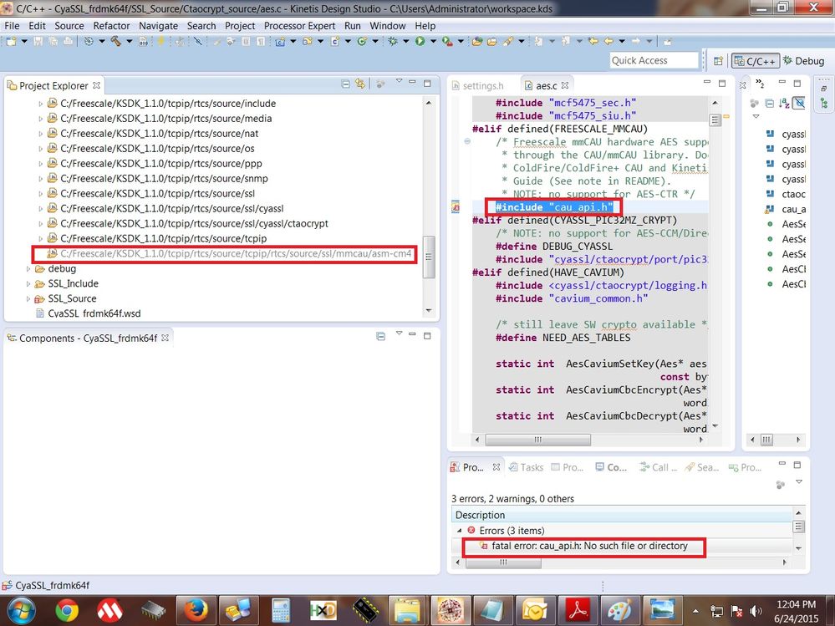Open the Processor Expert menu
This screenshot has width=835, height=626.
(x=299, y=26)
